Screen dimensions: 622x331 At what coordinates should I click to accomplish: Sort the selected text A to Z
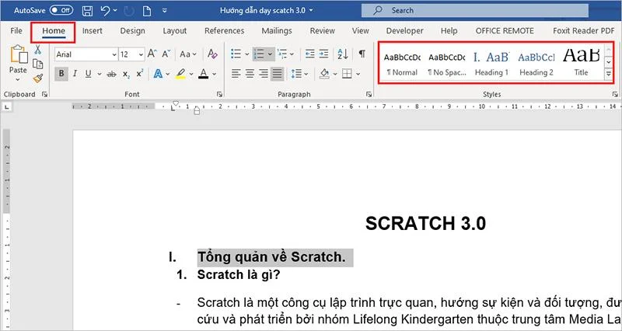pyautogui.click(x=343, y=54)
